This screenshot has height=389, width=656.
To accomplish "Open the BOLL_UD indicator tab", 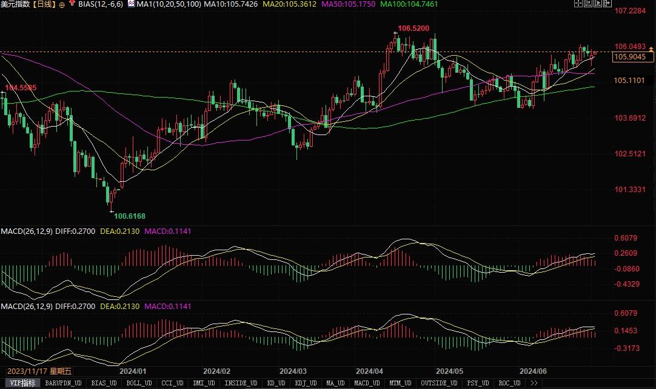I will tap(139, 383).
